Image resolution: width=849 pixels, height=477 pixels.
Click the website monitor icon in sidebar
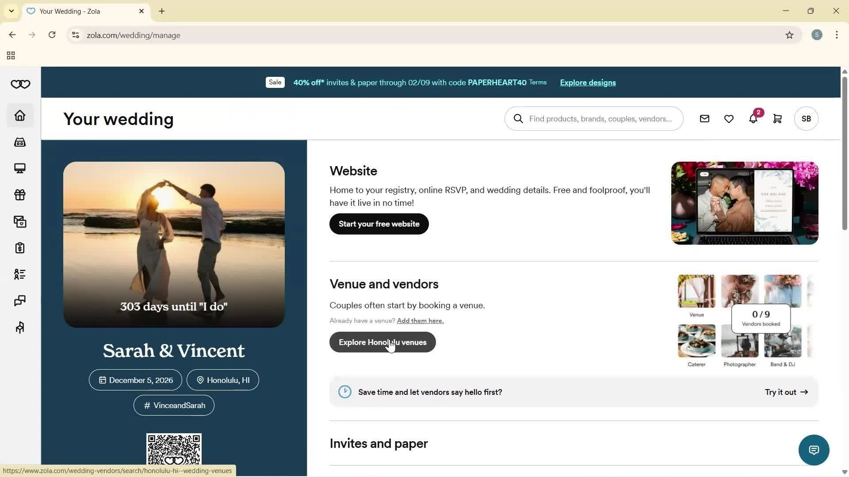pyautogui.click(x=20, y=168)
